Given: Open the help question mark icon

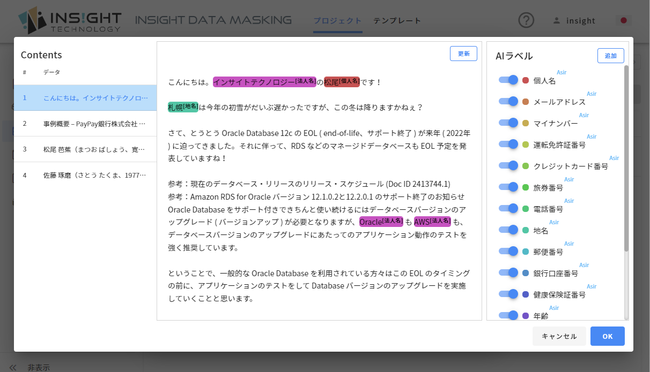Looking at the screenshot, I should tap(526, 20).
